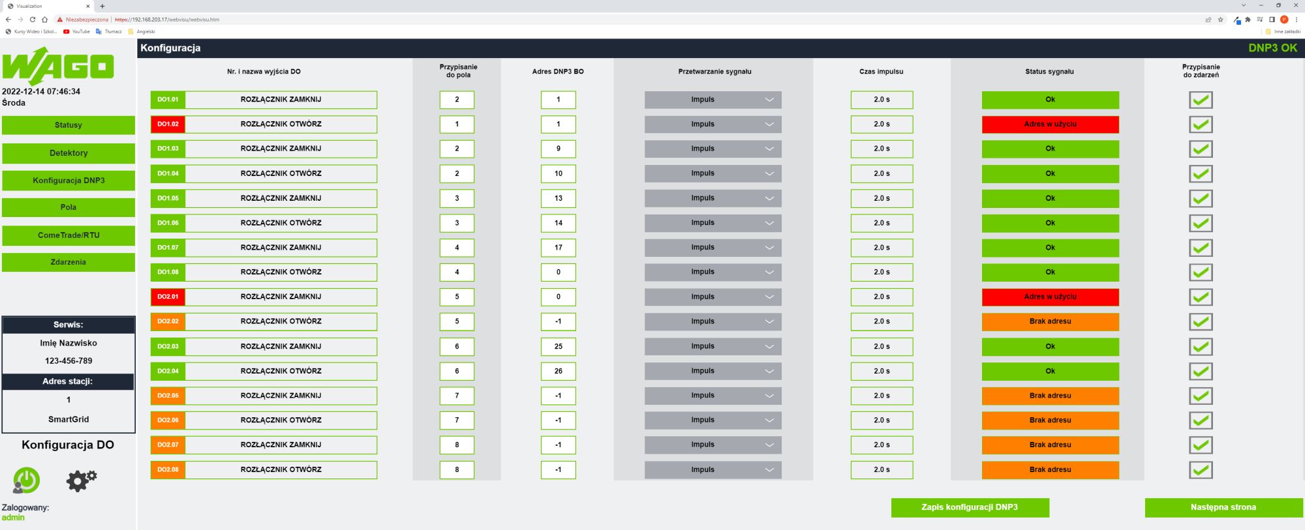
Task: Toggle event assignment checkbox for DO1.02
Action: coord(1201,125)
